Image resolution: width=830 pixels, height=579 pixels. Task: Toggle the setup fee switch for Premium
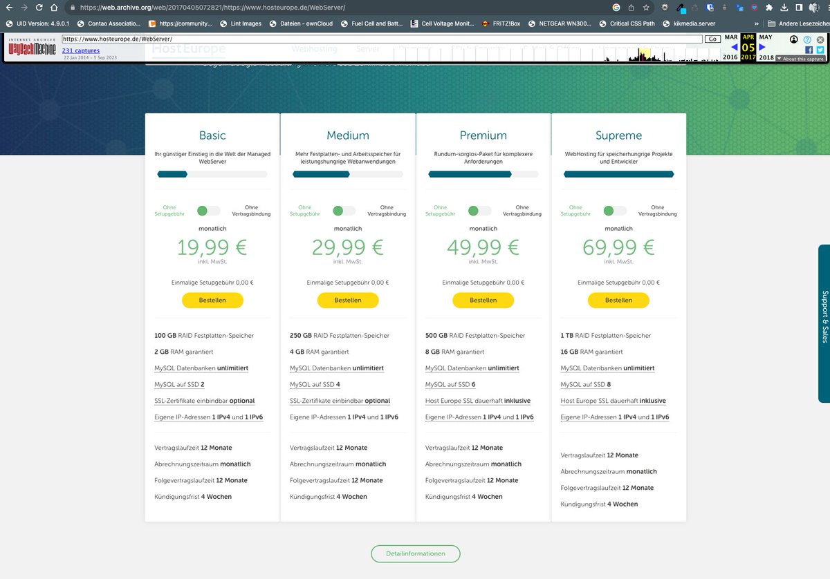coord(479,211)
